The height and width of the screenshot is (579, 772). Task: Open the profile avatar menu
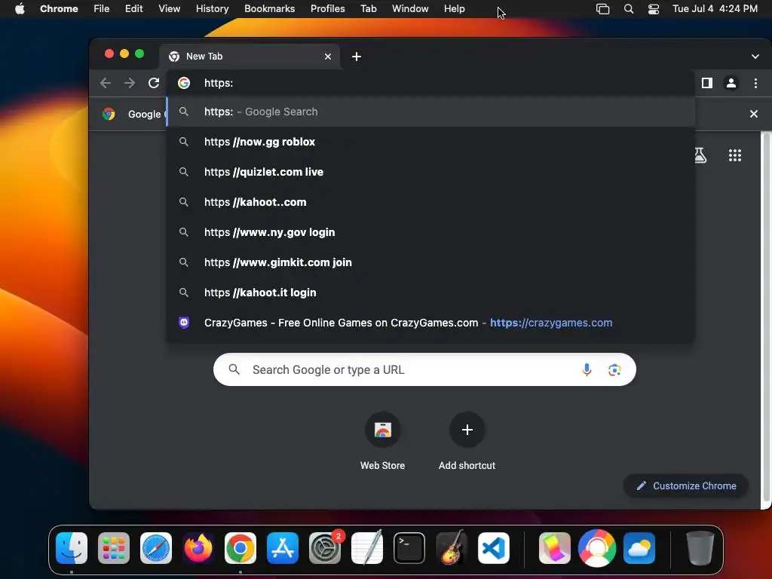[x=731, y=83]
